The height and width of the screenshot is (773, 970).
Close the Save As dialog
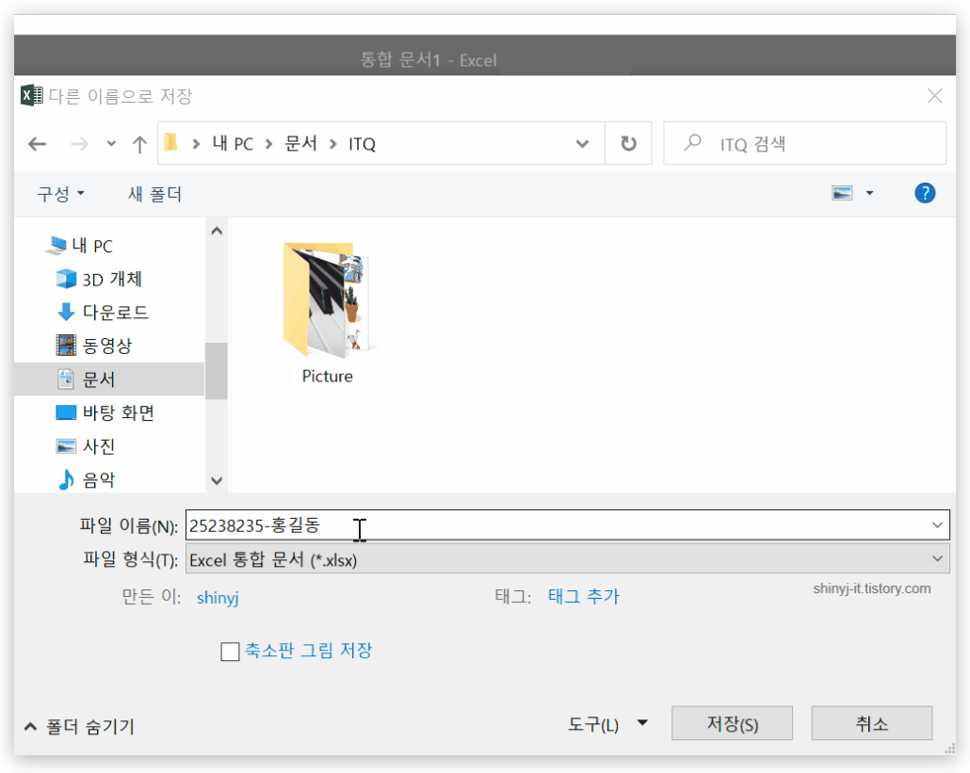(935, 96)
